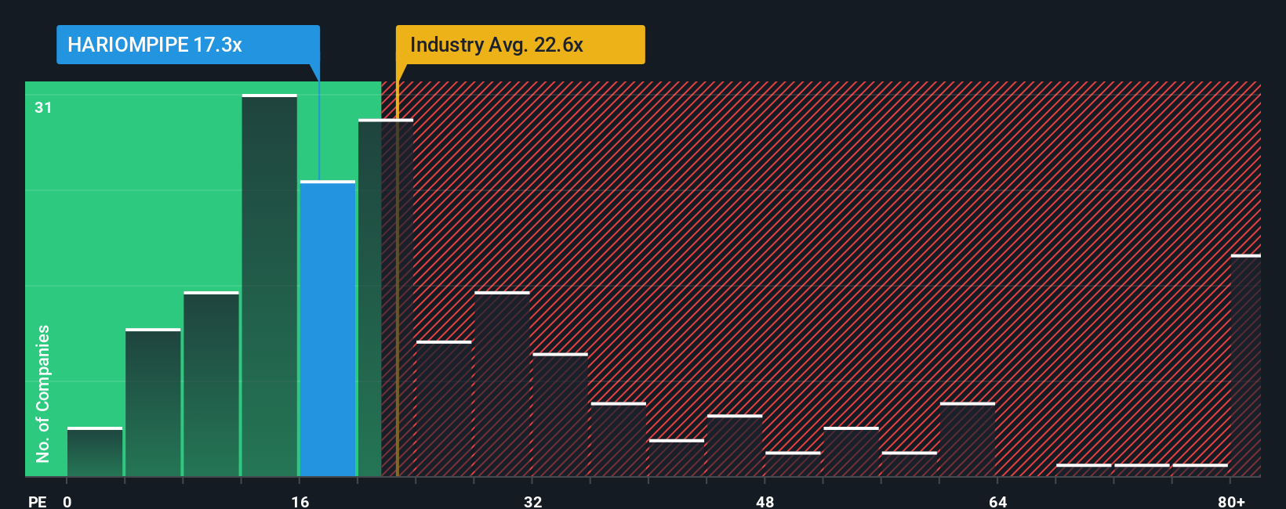1286x509 pixels.
Task: Click the tallest bar near PE 16
Action: tap(270, 286)
